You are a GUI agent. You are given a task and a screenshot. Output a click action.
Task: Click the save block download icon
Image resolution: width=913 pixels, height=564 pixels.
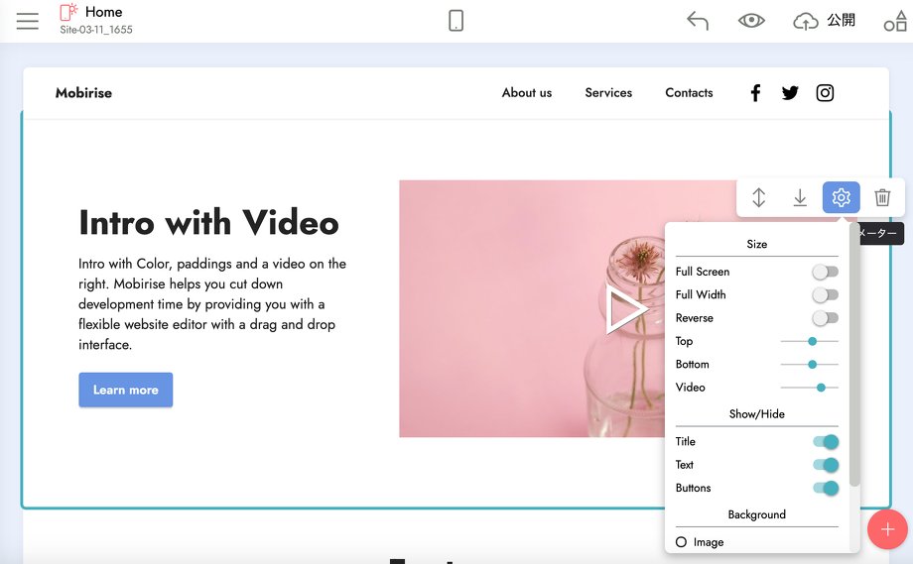tap(800, 198)
